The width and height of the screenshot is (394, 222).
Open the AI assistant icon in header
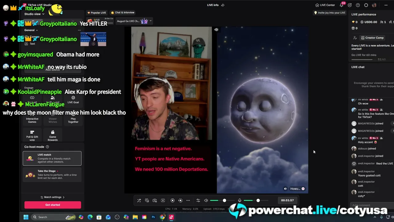[x=350, y=5]
